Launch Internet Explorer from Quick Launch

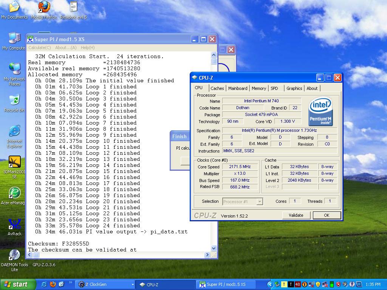44,284
